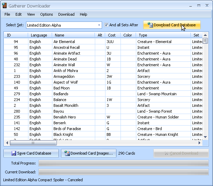213x186 pixels.
Task: Click the 290 Cards count label
Action: pos(127,153)
